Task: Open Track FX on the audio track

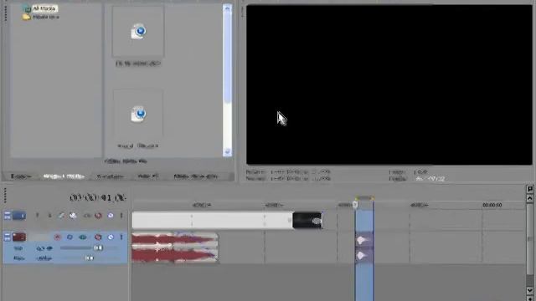Action: point(83,237)
